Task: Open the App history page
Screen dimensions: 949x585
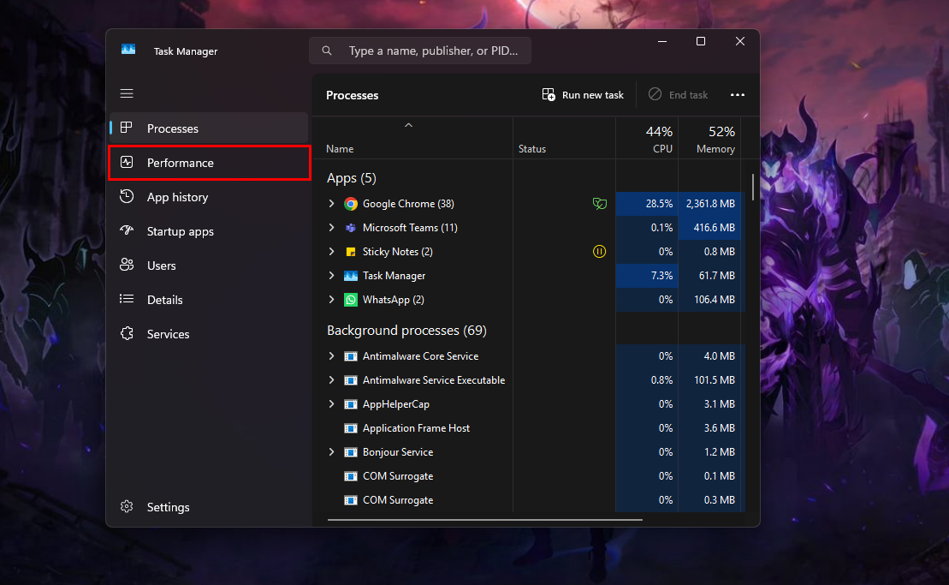Action: pyautogui.click(x=209, y=197)
